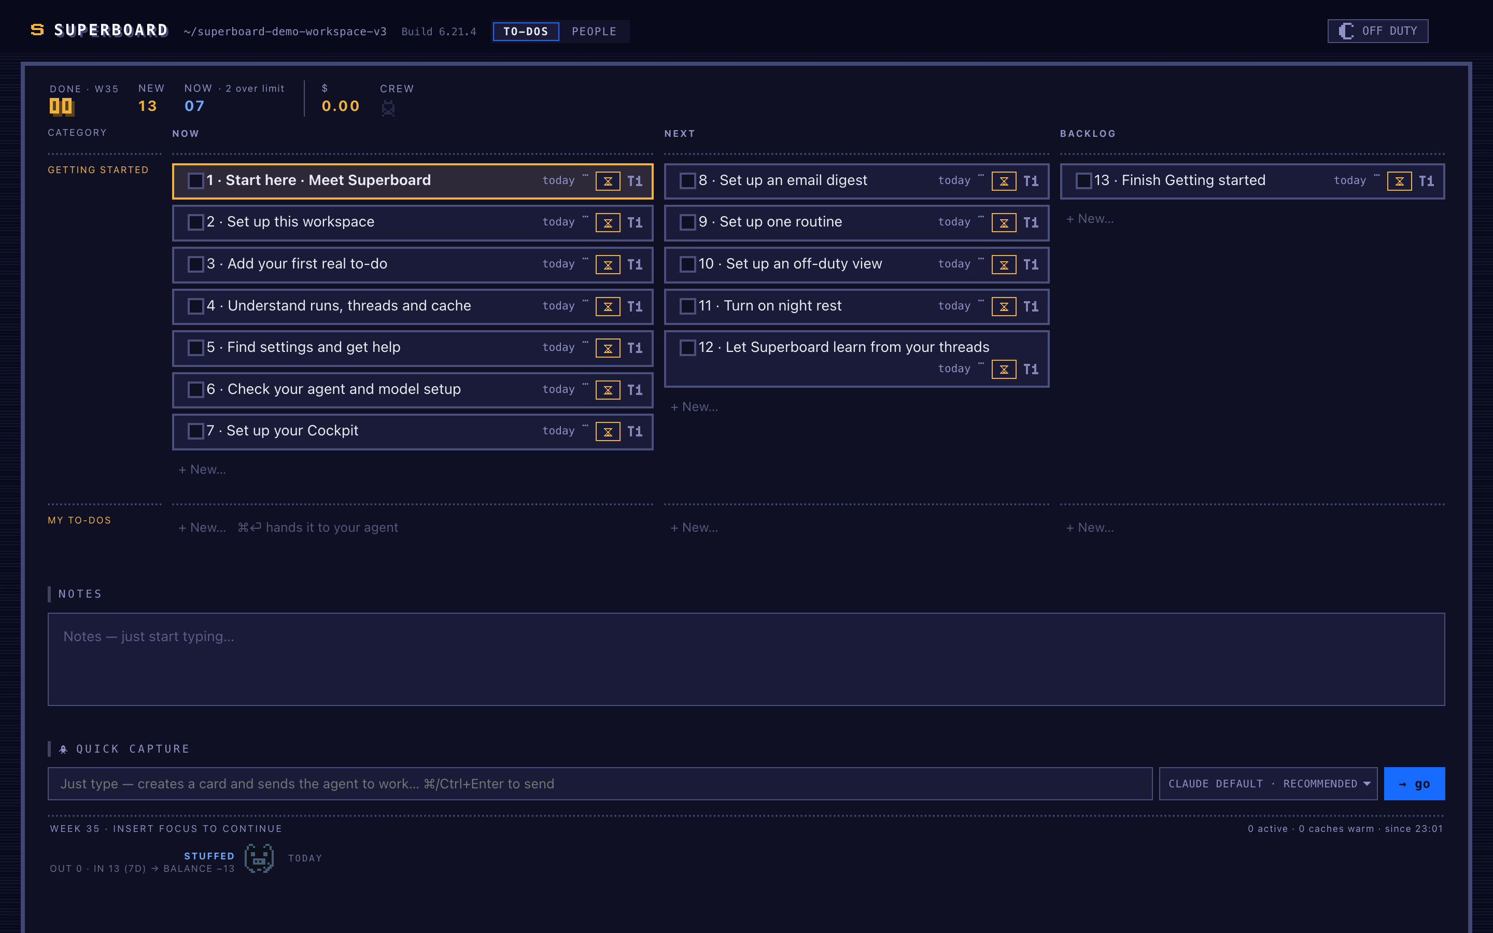Click the NOW count '07'
This screenshot has height=933, width=1493.
194,106
